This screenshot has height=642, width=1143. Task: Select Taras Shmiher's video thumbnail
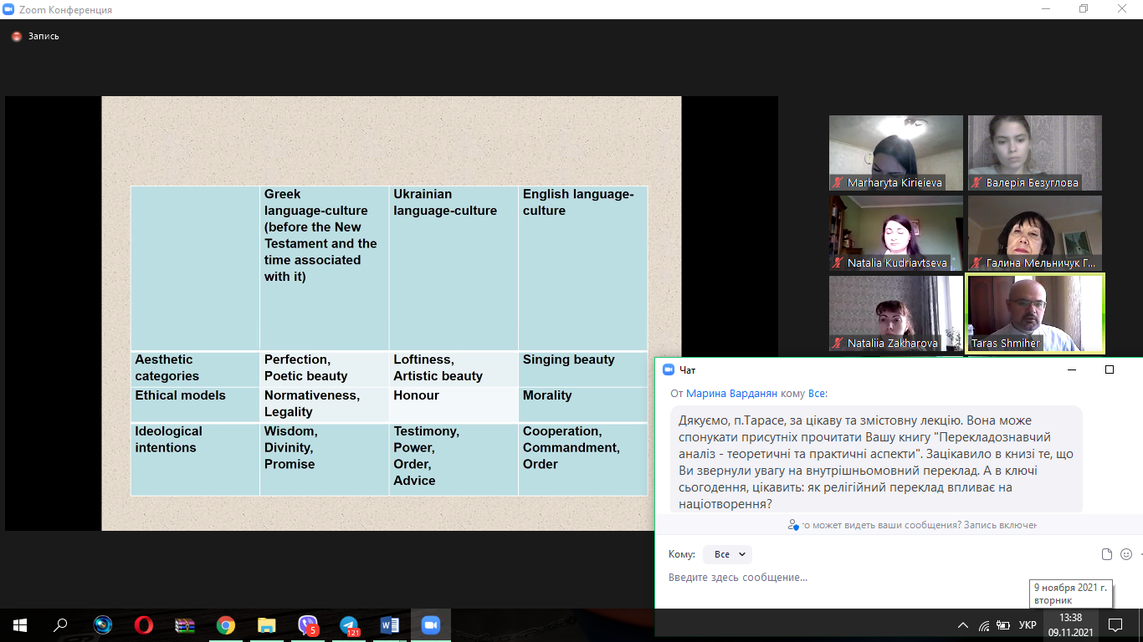coord(1034,313)
